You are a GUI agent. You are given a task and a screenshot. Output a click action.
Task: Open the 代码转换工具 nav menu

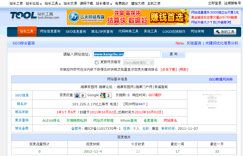click(128, 31)
